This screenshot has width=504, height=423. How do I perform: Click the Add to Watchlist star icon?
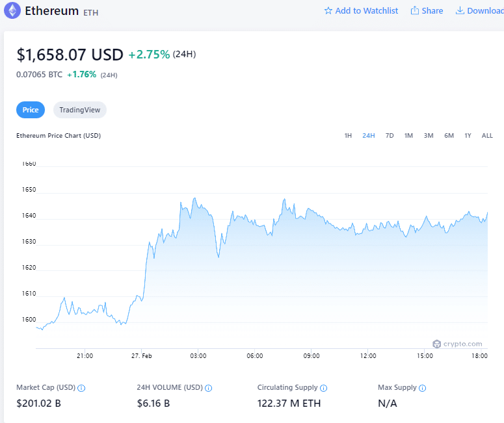click(328, 10)
